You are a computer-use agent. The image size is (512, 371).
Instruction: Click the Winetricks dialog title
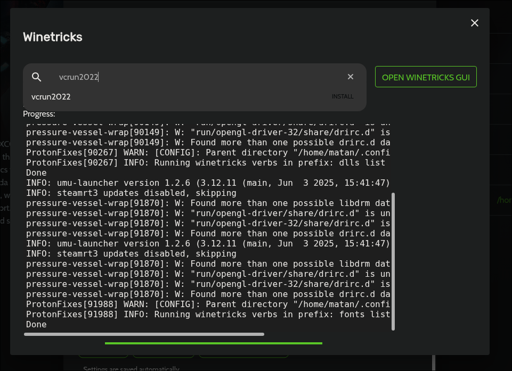pos(53,37)
